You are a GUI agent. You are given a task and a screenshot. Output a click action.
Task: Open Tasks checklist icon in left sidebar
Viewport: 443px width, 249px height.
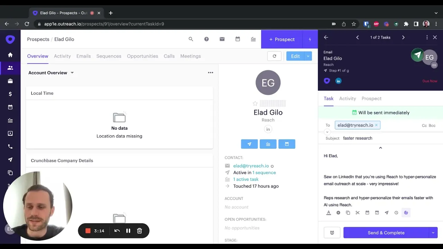click(10, 120)
